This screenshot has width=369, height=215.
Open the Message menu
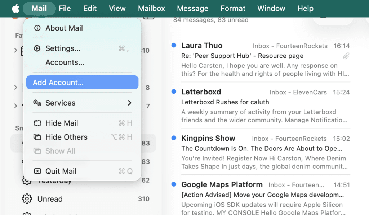click(x=192, y=9)
